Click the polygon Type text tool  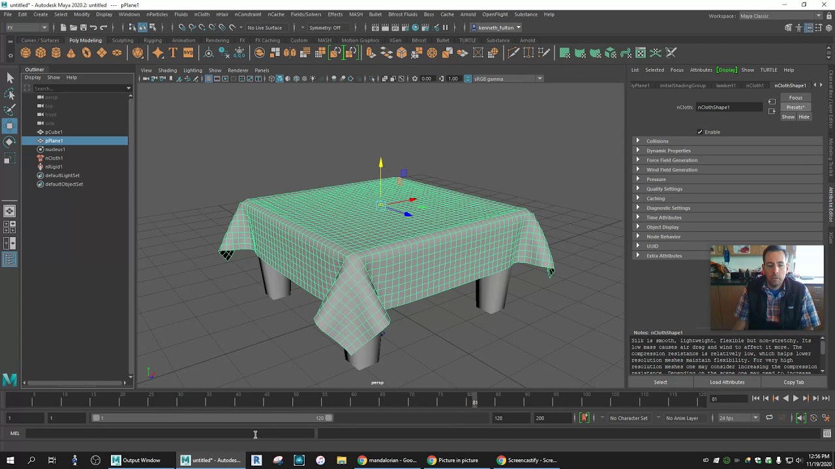173,53
